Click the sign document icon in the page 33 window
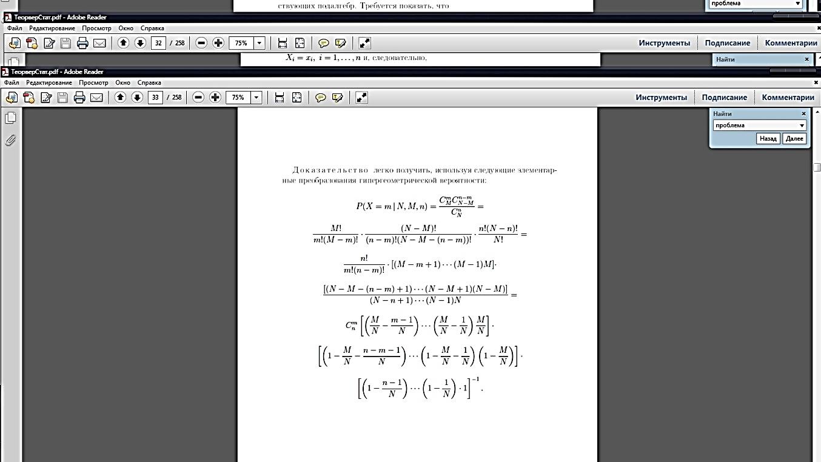Screen dimensions: 821x462 46,97
